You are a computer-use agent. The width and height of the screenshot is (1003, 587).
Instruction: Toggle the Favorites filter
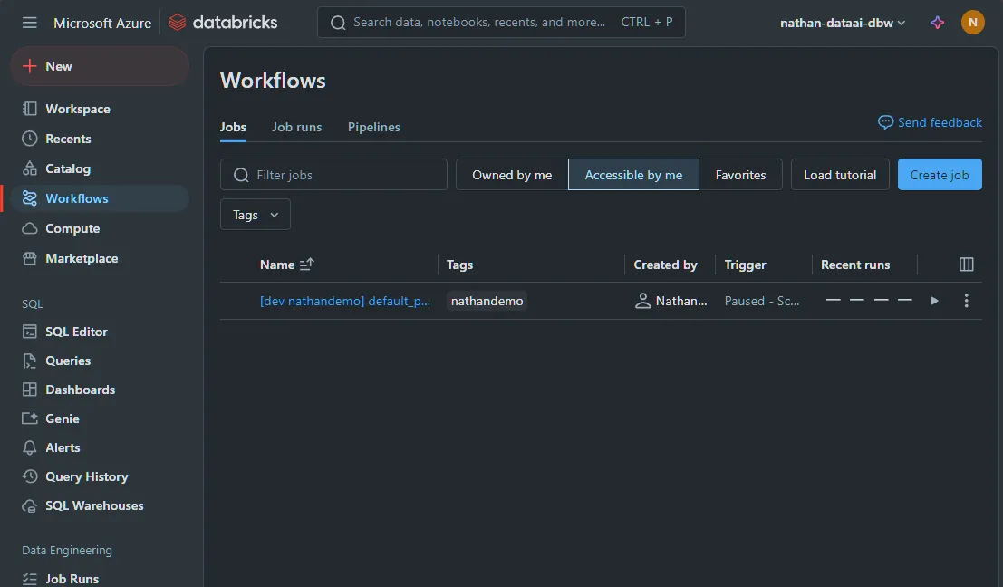point(740,175)
